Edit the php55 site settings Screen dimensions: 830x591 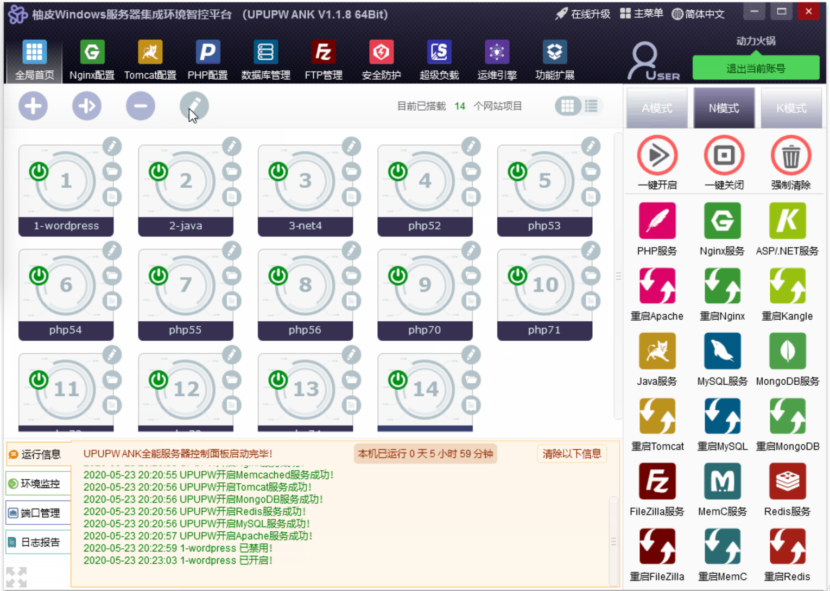click(x=232, y=251)
